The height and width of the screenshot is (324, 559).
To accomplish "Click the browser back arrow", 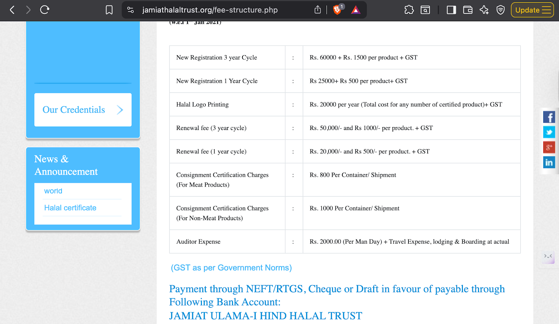I will click(12, 10).
